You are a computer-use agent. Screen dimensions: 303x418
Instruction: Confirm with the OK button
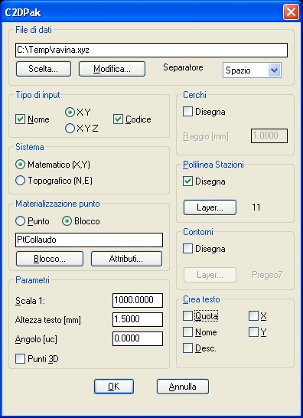[114, 387]
